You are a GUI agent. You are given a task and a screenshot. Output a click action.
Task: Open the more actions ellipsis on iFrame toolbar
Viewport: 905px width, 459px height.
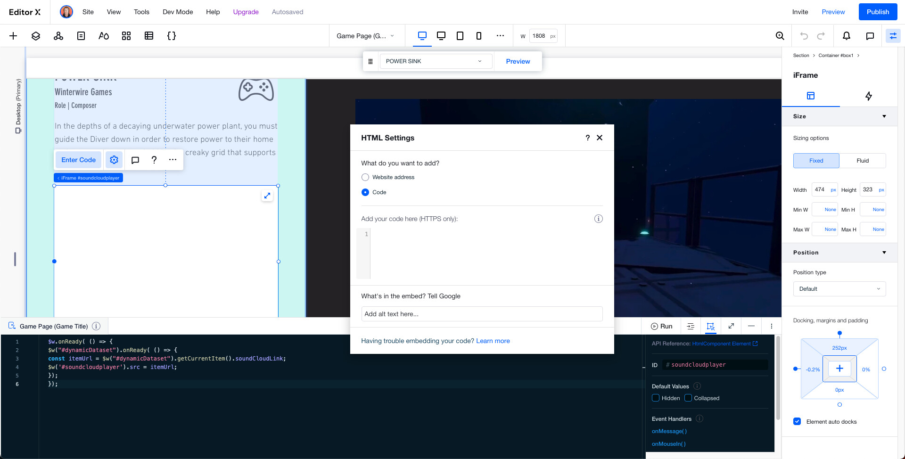[x=173, y=160]
